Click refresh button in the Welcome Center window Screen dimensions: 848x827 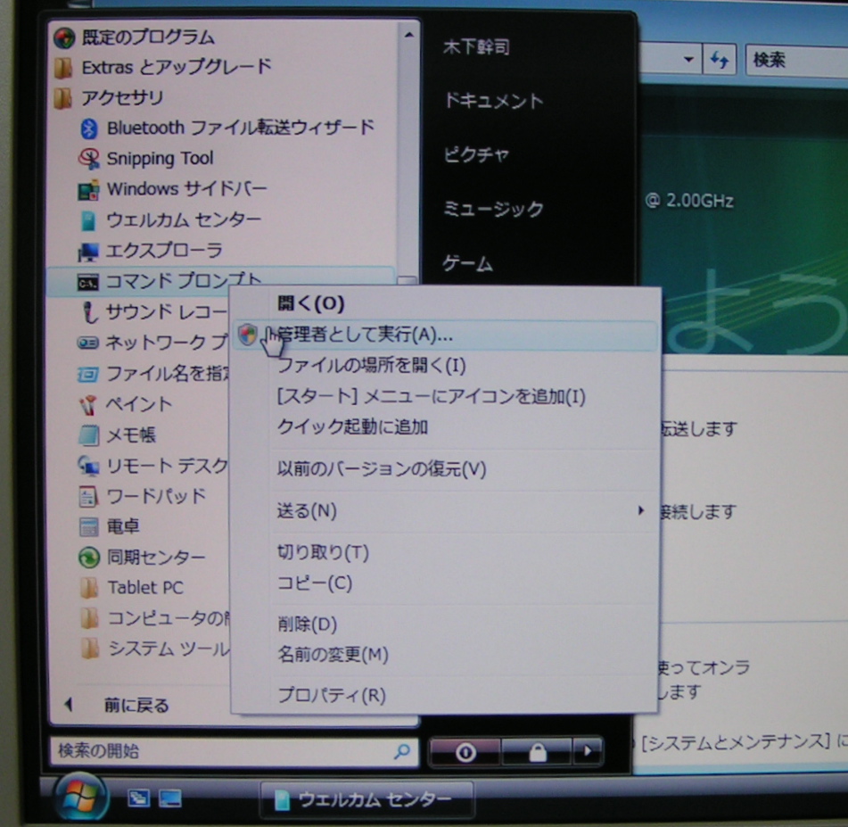point(719,59)
